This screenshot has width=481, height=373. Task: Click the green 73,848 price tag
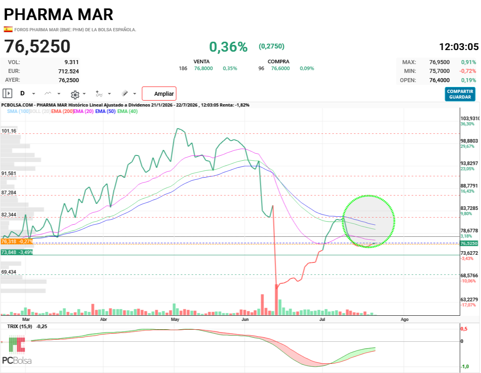tap(16, 252)
